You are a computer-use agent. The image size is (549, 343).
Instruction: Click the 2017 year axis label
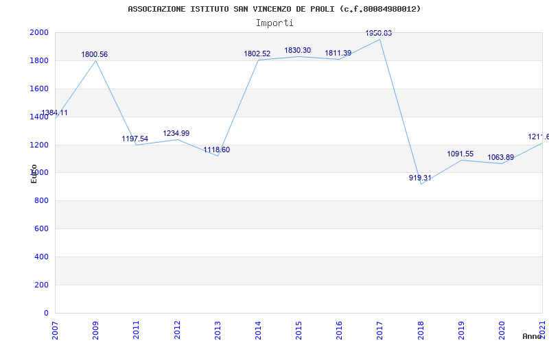point(380,330)
